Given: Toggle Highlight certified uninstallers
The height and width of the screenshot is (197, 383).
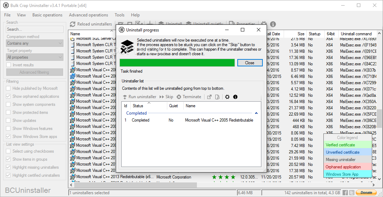Looking at the screenshot, I should [x=8, y=175].
